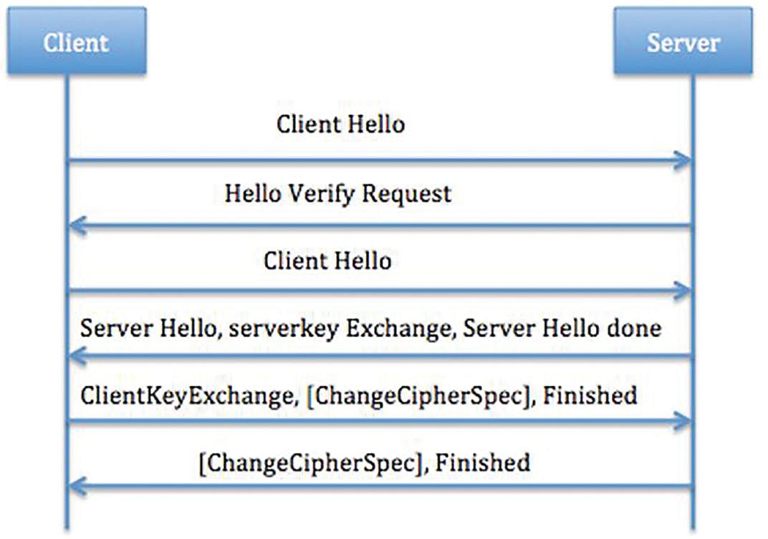768x539 pixels.
Task: Click the 'Finished' word in the bottom message
Action: pyautogui.click(x=483, y=462)
